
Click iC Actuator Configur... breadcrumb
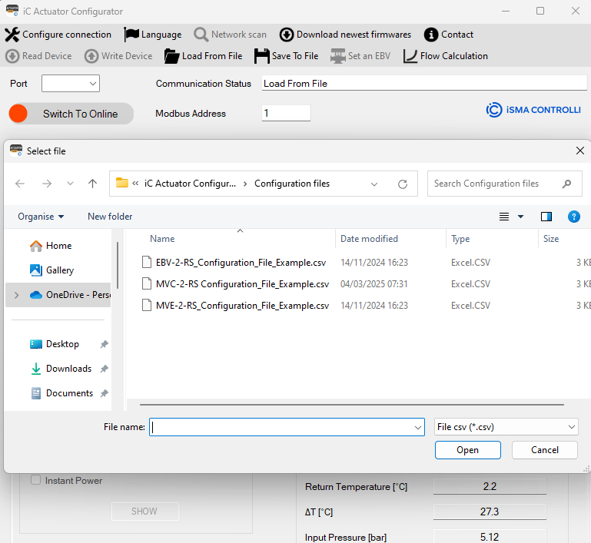click(190, 184)
